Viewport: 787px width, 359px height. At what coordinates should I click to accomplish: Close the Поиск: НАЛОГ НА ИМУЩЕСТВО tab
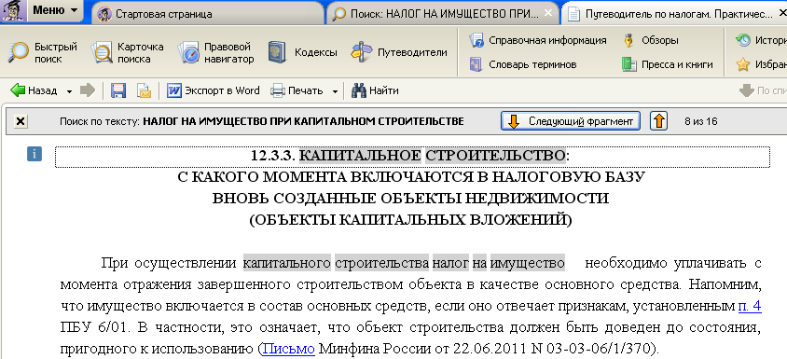(x=548, y=13)
